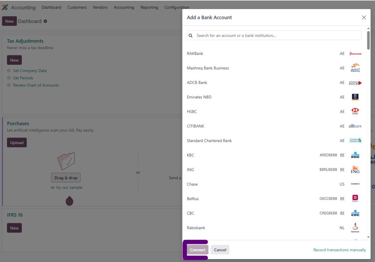Click the bank list scrollbar thumb

(368, 40)
